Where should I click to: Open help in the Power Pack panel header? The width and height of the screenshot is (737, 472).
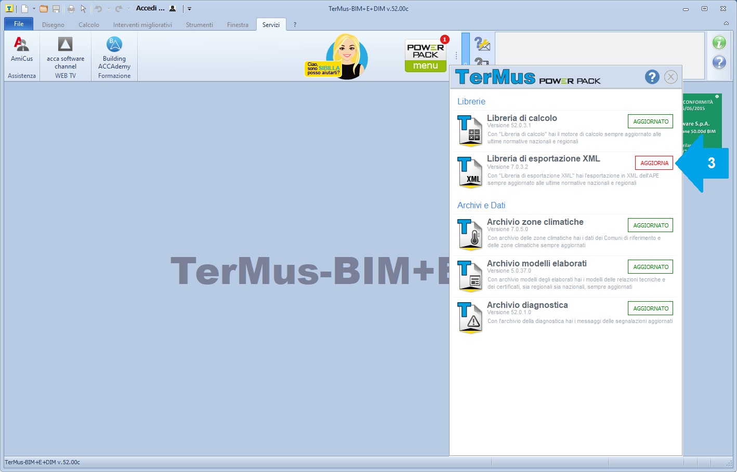652,77
